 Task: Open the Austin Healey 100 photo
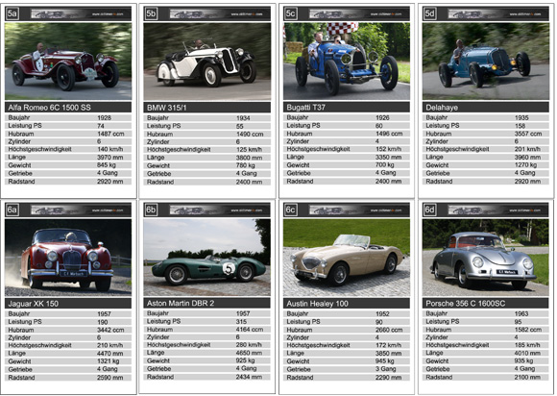point(347,258)
